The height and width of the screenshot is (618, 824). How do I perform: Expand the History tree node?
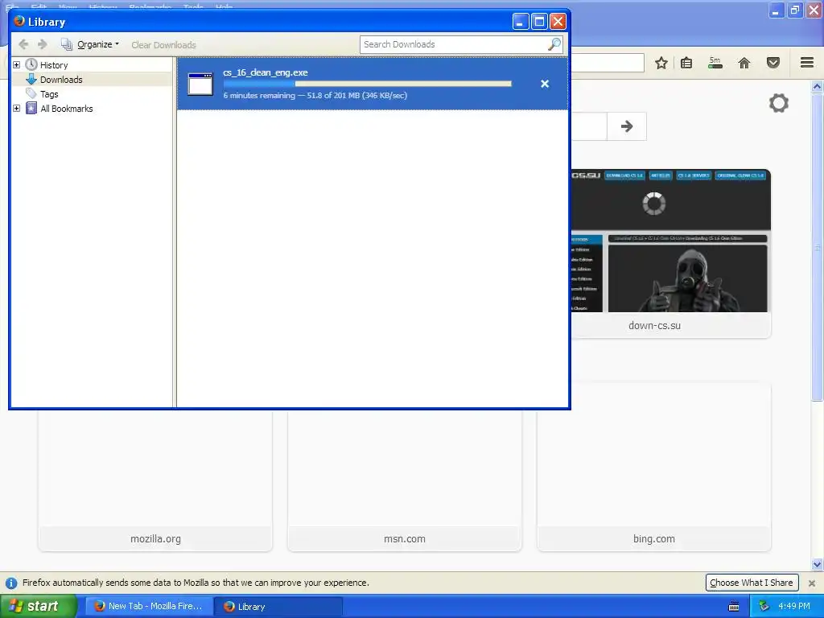(17, 64)
